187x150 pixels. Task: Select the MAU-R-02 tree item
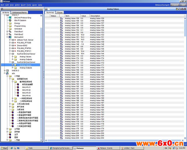click(x=27, y=90)
